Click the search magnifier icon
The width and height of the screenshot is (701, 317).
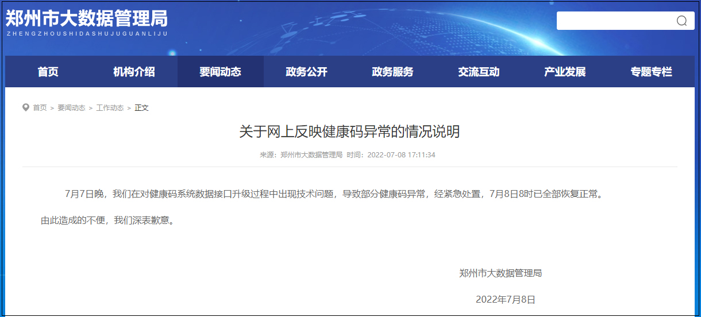(x=681, y=21)
